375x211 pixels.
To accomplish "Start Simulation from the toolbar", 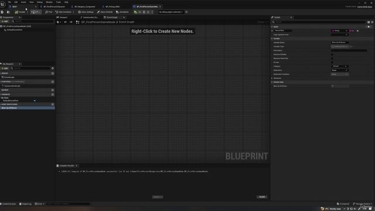I will pos(122,12).
